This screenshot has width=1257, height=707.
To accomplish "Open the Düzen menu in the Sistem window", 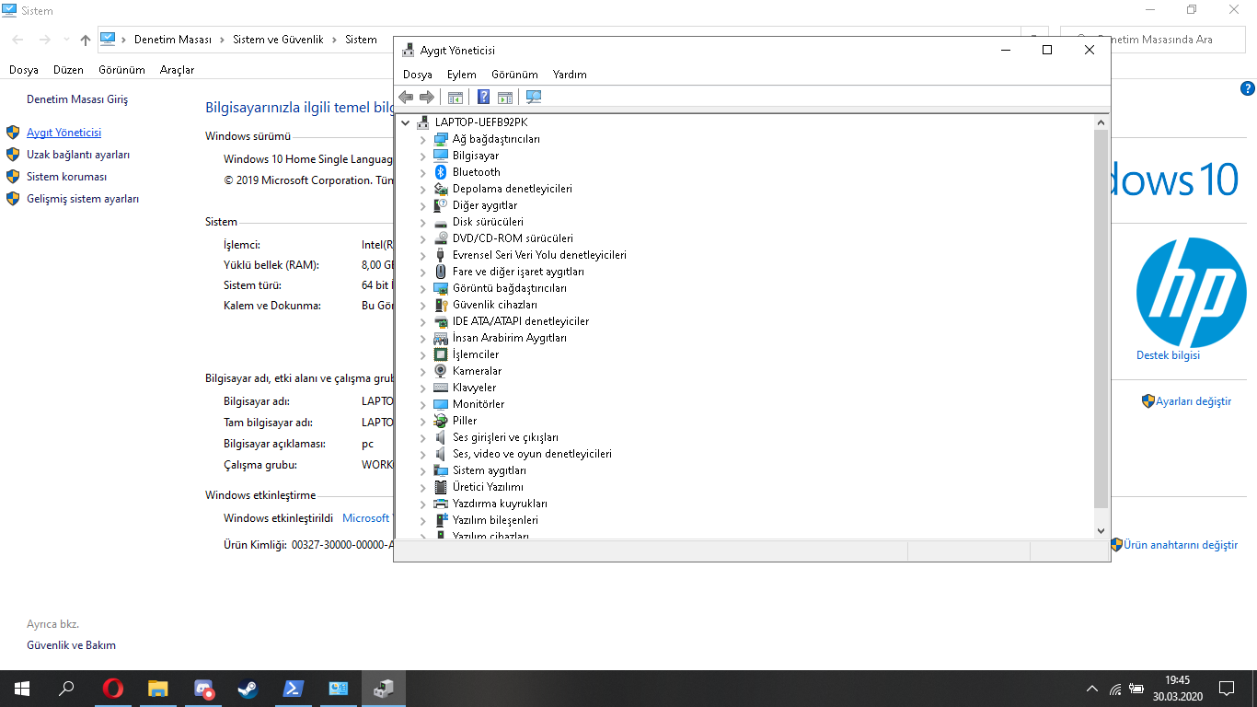I will click(69, 70).
